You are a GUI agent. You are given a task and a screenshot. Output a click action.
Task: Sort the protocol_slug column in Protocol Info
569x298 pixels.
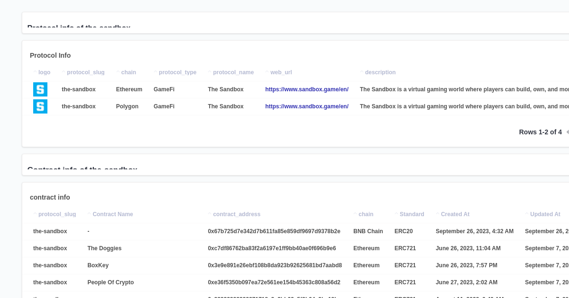64,71
